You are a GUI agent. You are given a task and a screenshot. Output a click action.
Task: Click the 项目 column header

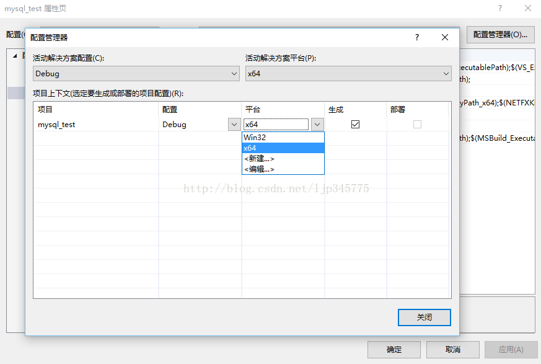[x=96, y=110]
